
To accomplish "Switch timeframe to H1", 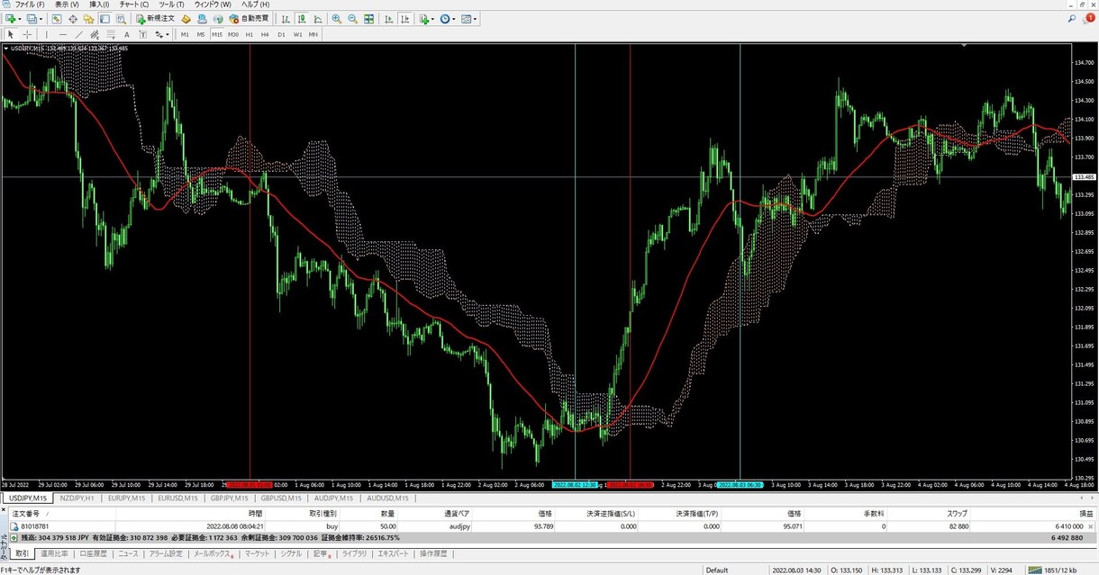I will pyautogui.click(x=250, y=34).
